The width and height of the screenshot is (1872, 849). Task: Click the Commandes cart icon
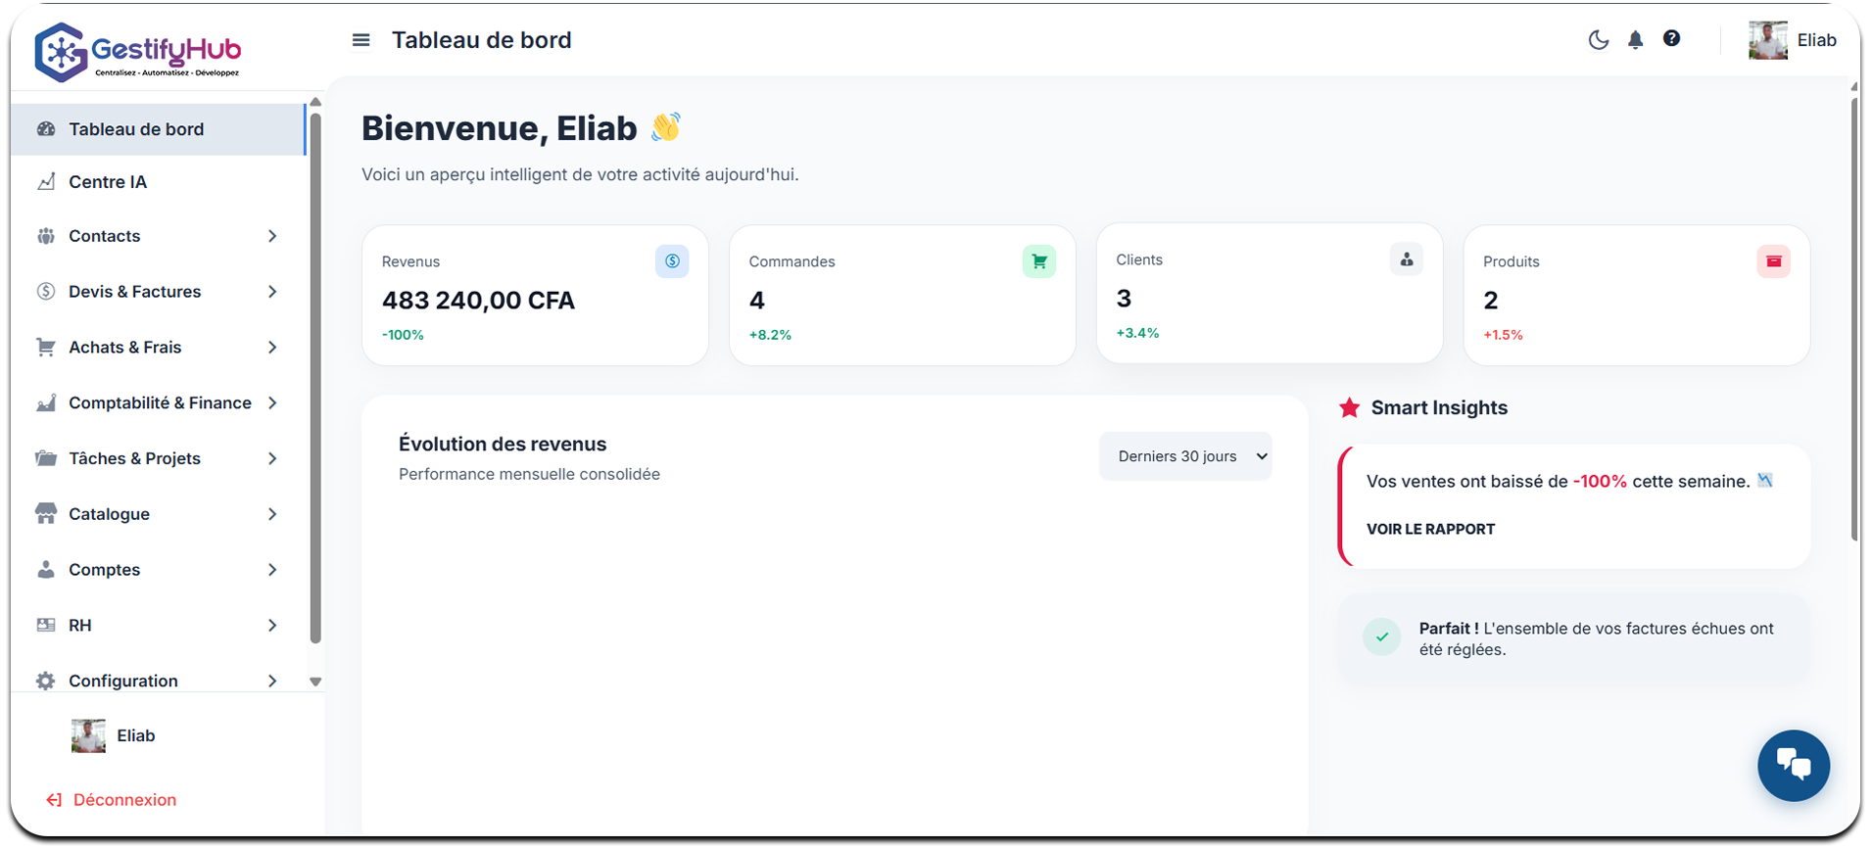[1038, 261]
